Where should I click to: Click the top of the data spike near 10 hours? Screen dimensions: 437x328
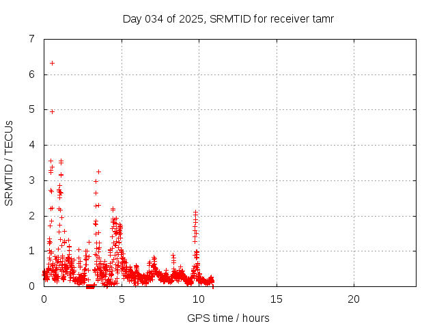pos(195,213)
